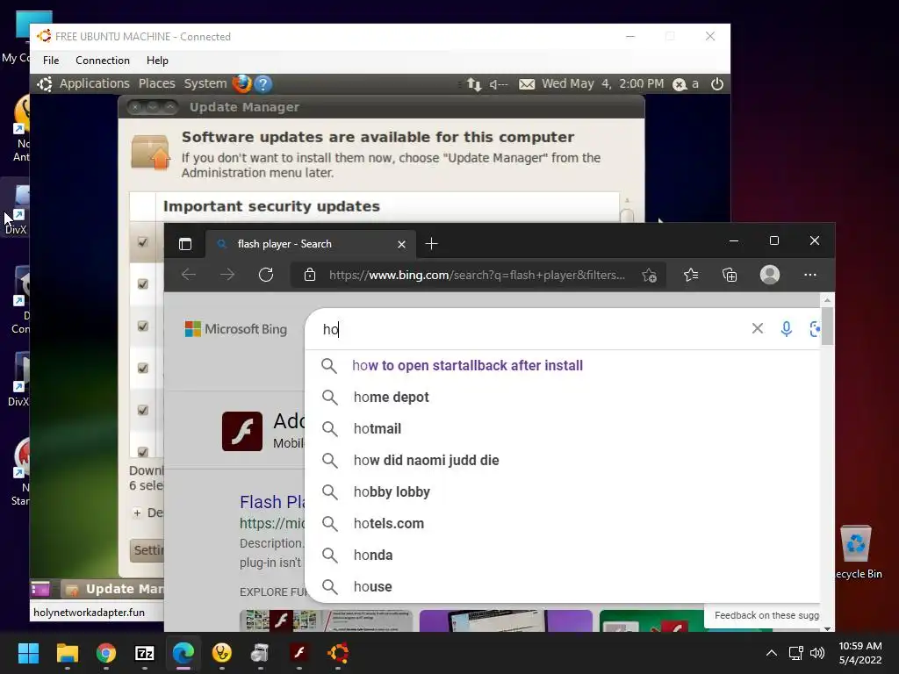This screenshot has height=674, width=899.
Task: Uncheck sixth update checkbox in Update Manager
Action: 143,452
